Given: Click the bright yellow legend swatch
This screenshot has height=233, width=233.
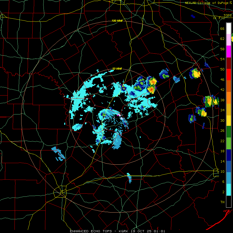Looking at the screenshot, I should tap(229, 121).
